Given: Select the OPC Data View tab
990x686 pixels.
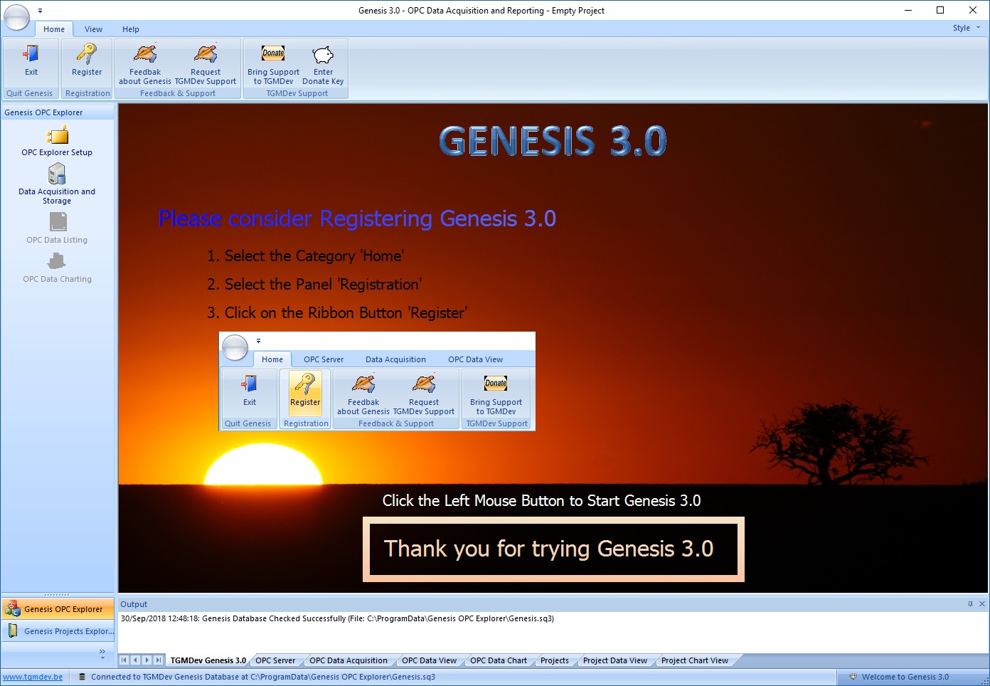Looking at the screenshot, I should pyautogui.click(x=429, y=660).
